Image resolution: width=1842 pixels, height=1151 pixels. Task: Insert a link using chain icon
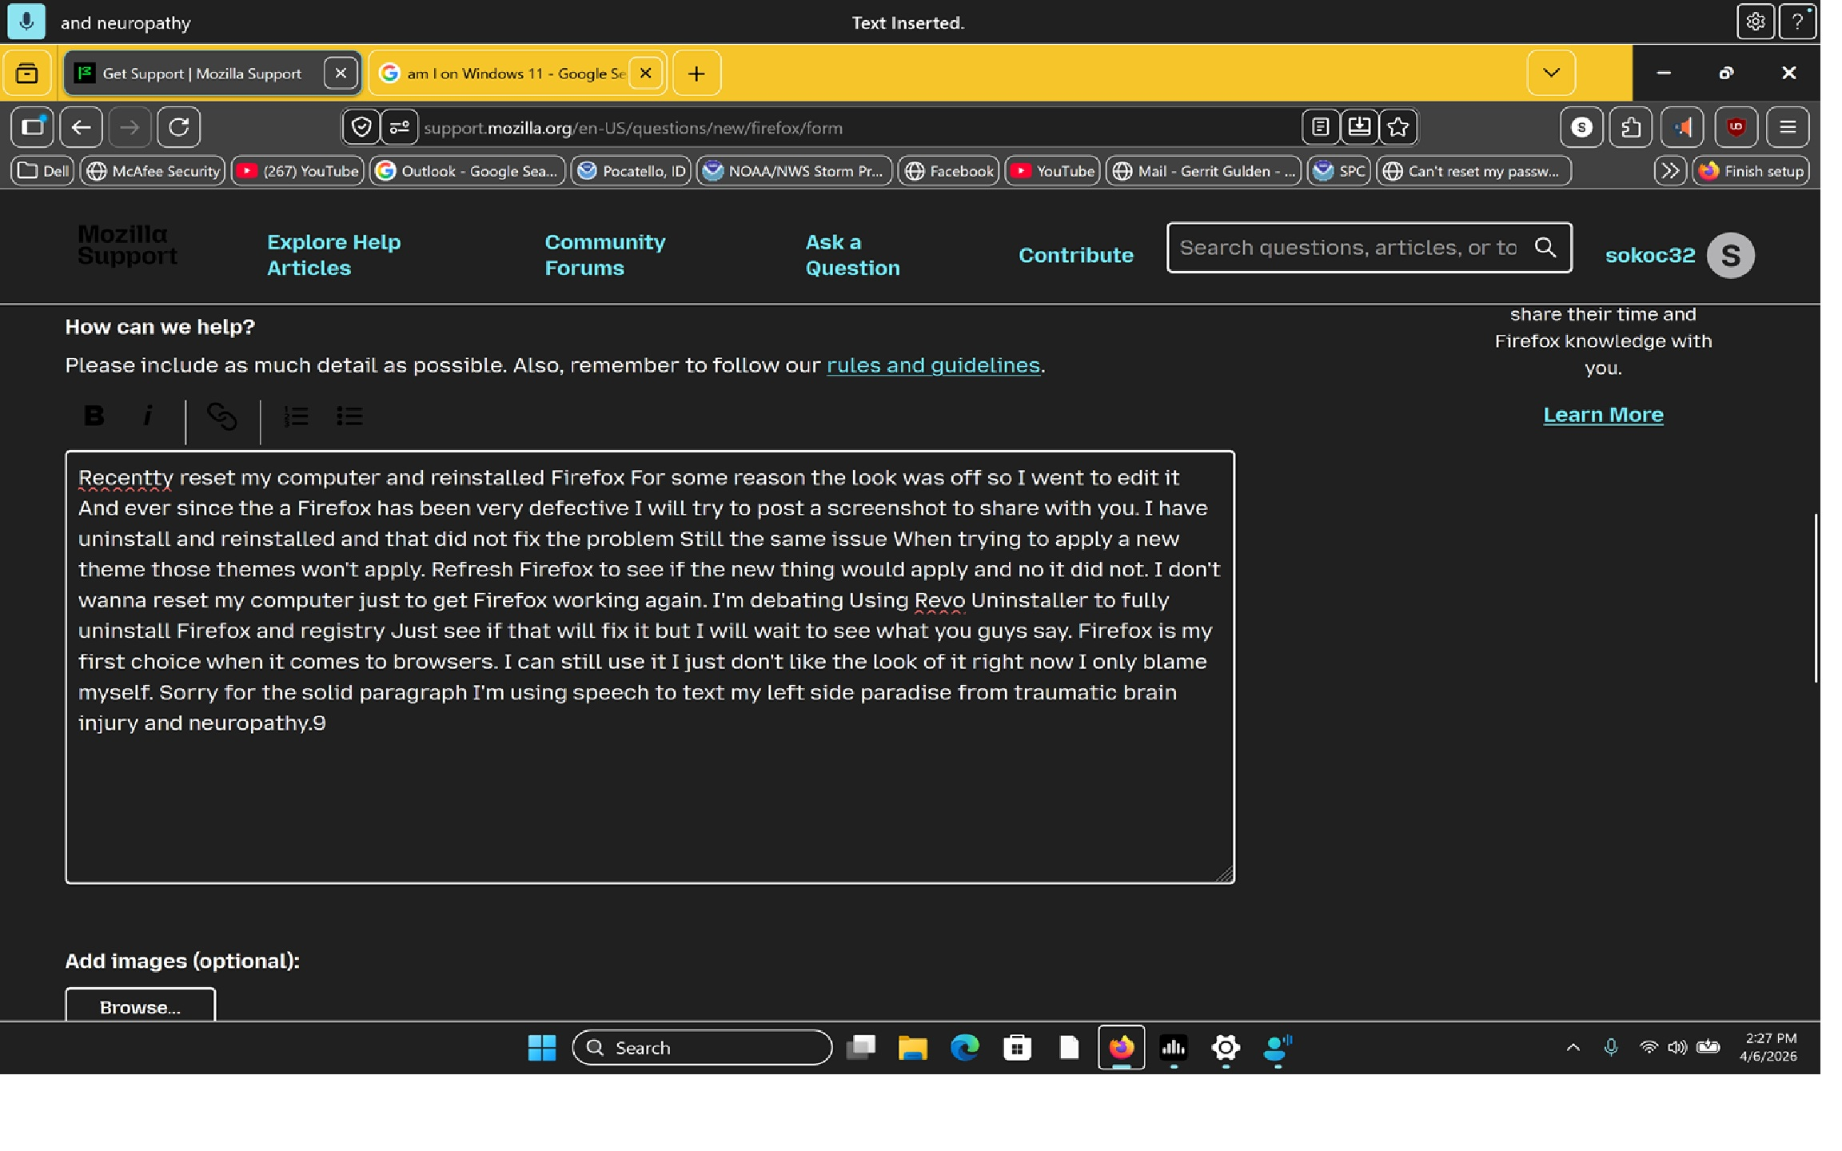pos(221,416)
